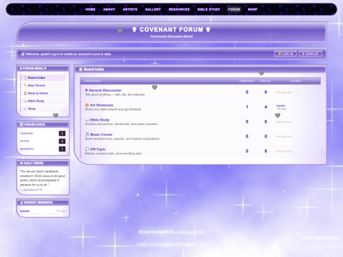Click the Ephesians 2:10 verse reference

click(x=33, y=190)
